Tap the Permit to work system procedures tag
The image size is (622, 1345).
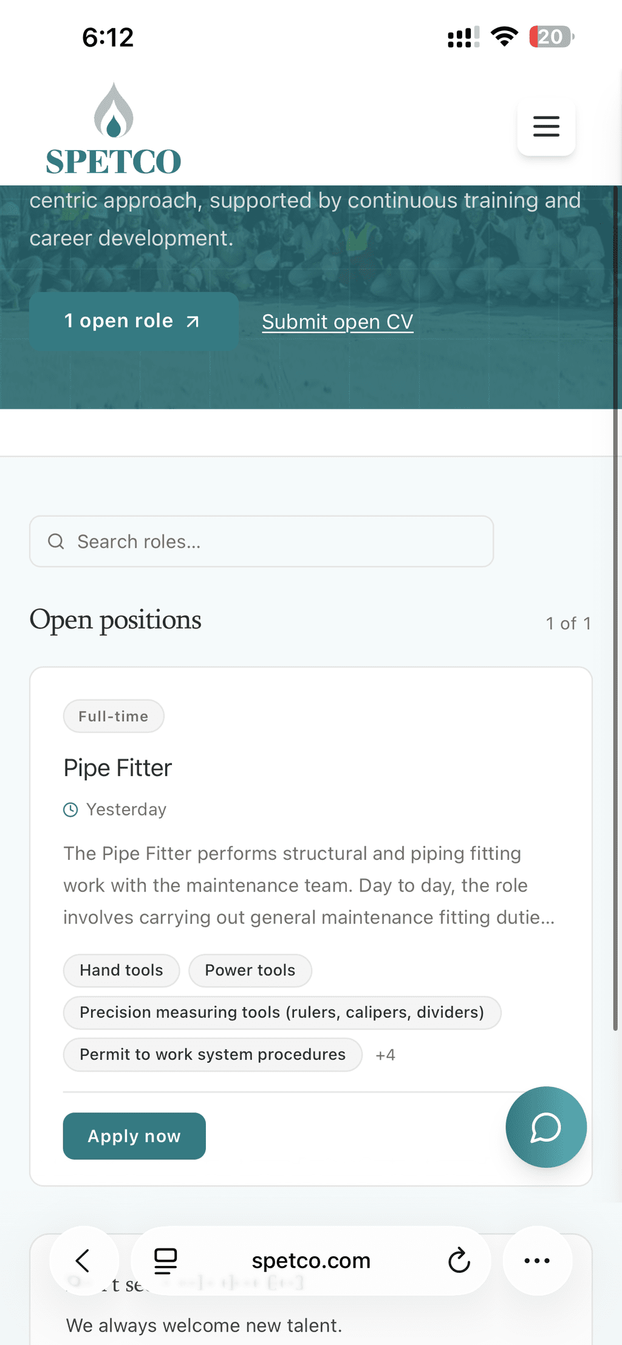(x=213, y=1055)
